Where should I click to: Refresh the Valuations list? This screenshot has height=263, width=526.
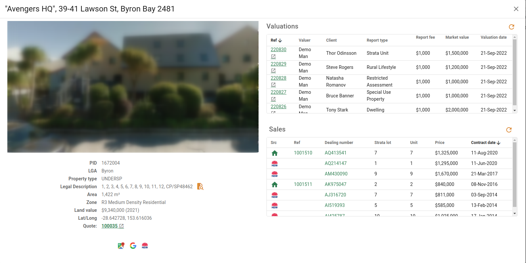tap(511, 27)
